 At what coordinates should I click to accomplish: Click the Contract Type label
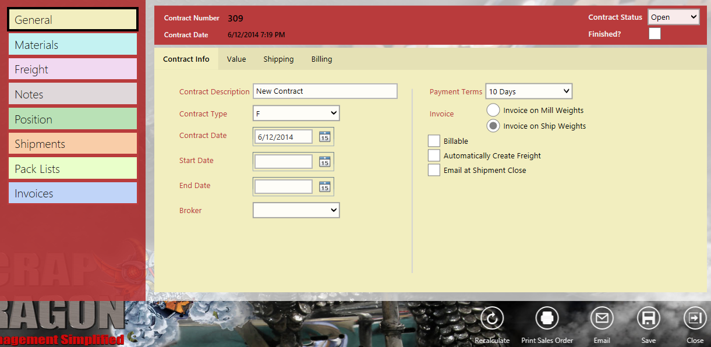[203, 114]
